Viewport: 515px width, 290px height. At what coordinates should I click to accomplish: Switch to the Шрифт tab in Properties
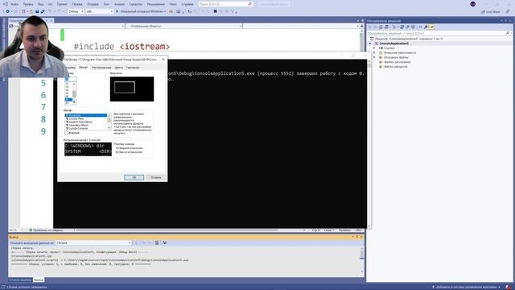(84, 68)
